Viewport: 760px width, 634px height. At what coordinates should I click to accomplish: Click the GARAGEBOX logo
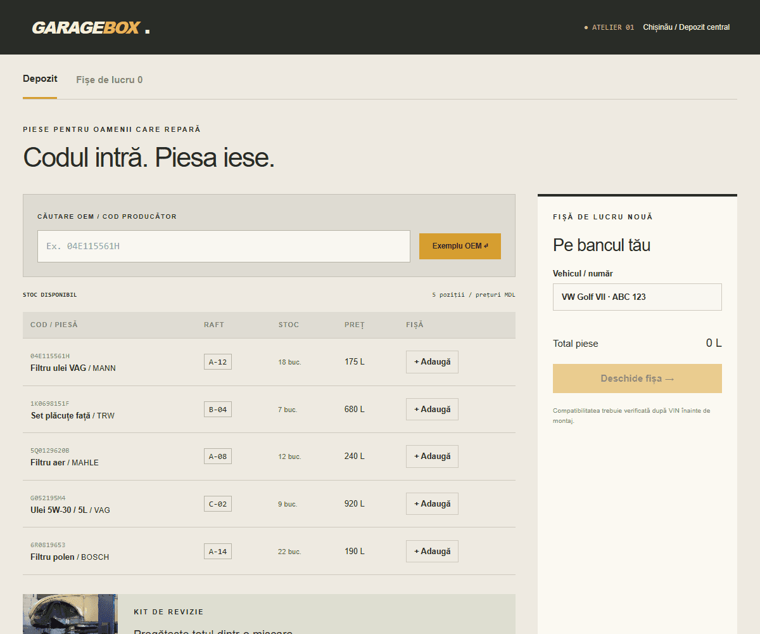[x=91, y=28]
